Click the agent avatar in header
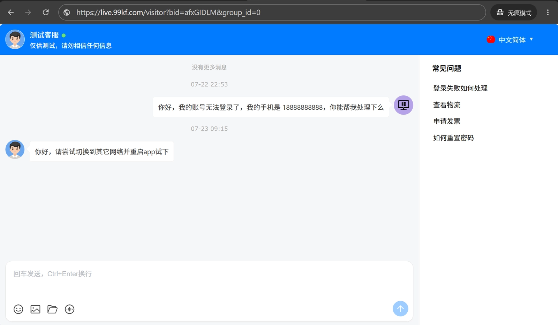Image resolution: width=558 pixels, height=325 pixels. [x=15, y=39]
